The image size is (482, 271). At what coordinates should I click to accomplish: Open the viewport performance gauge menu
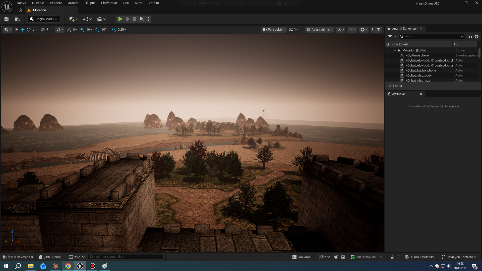pyautogui.click(x=352, y=30)
